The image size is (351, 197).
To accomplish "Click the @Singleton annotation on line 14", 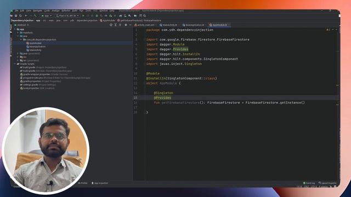I will coord(163,93).
